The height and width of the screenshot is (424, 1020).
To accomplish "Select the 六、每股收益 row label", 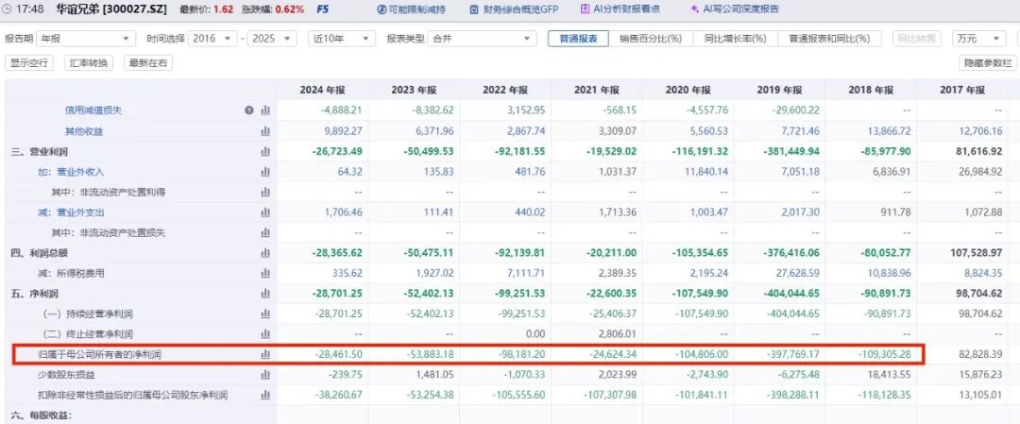I will (x=41, y=415).
